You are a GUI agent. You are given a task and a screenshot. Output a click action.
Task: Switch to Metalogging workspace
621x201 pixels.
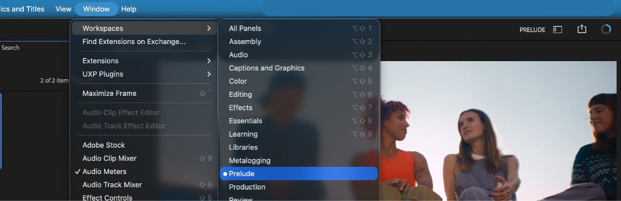tap(299, 161)
